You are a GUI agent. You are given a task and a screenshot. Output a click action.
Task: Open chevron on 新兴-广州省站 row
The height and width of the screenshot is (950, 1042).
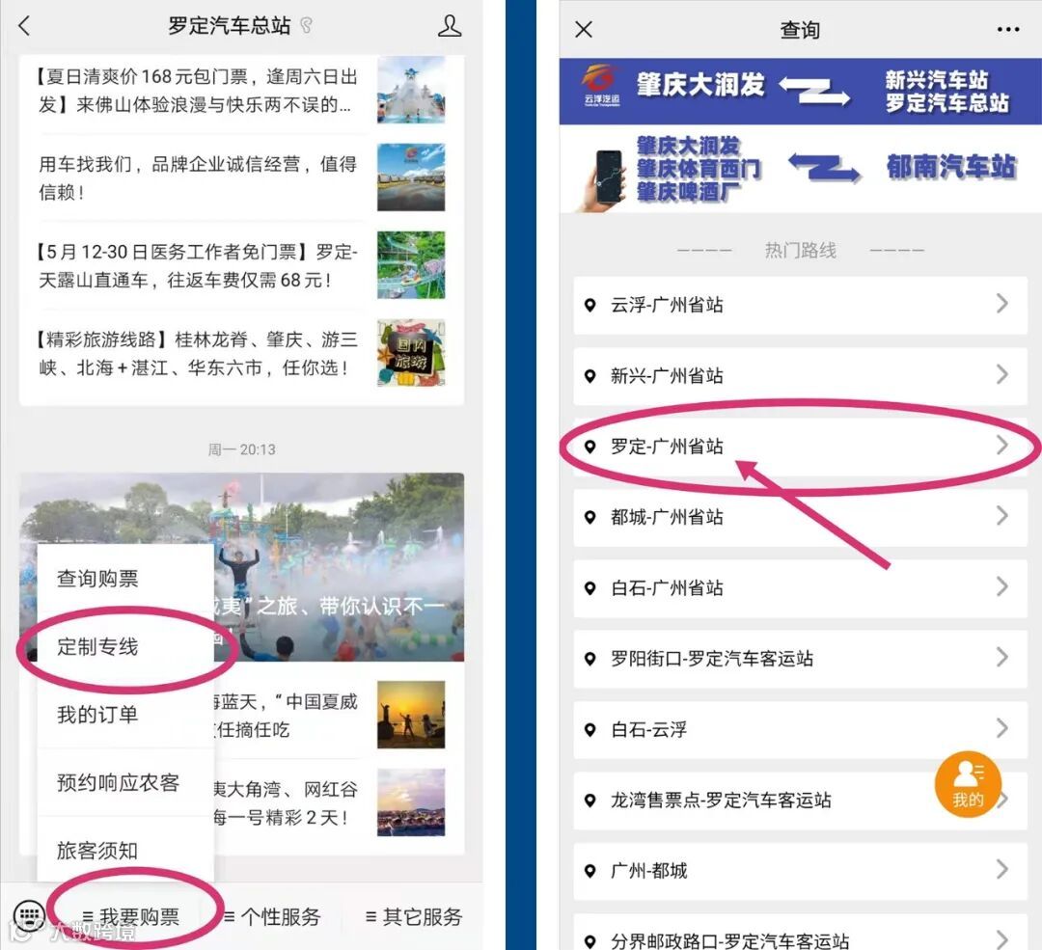1002,374
